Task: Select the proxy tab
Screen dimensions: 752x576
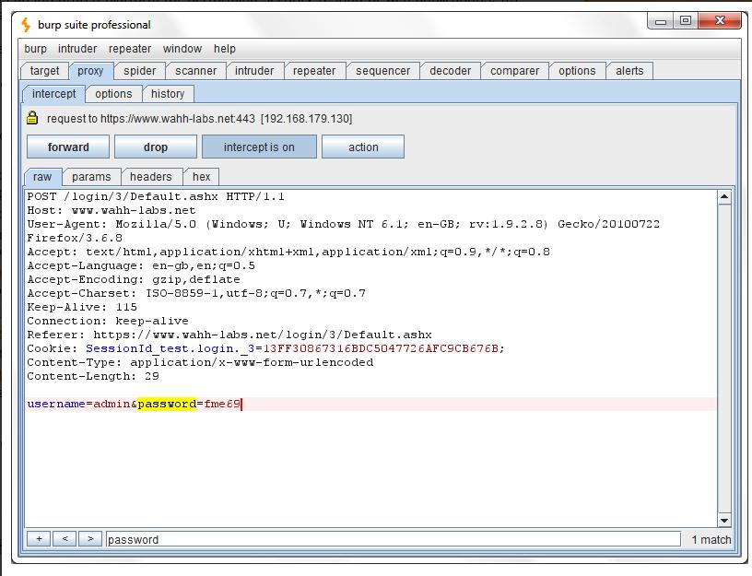Action: pyautogui.click(x=90, y=71)
